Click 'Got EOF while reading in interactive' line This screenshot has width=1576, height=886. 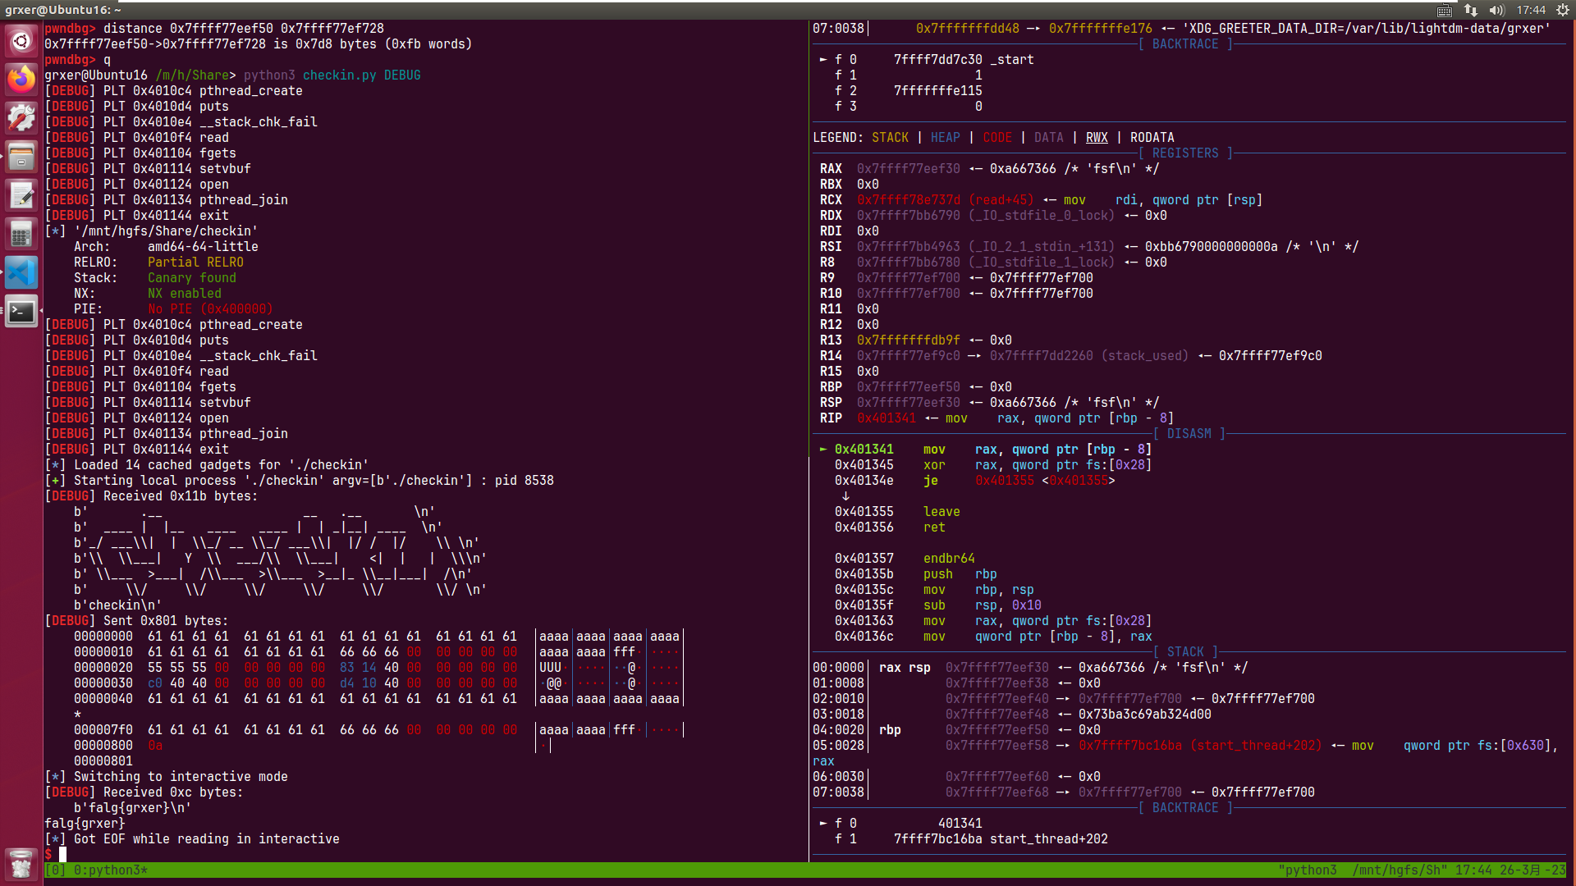point(192,839)
